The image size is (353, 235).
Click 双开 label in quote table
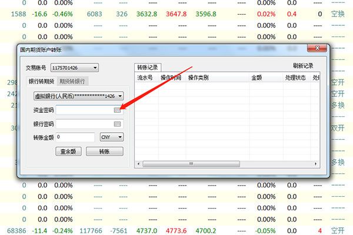(x=338, y=128)
